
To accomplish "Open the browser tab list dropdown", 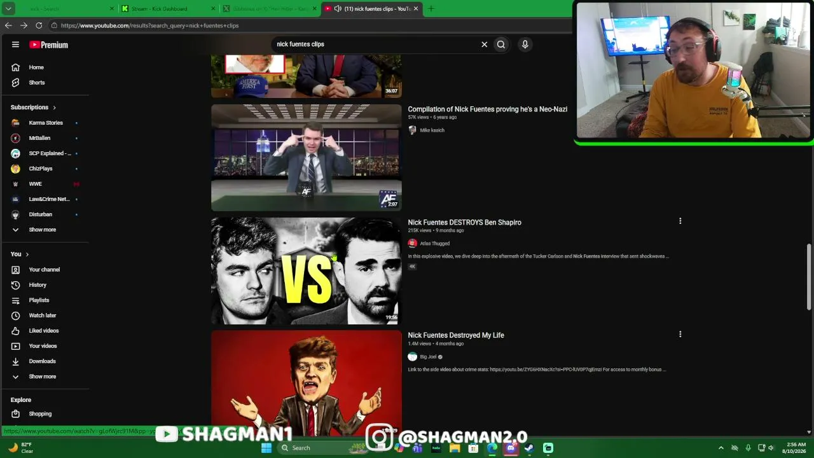I will [x=8, y=9].
